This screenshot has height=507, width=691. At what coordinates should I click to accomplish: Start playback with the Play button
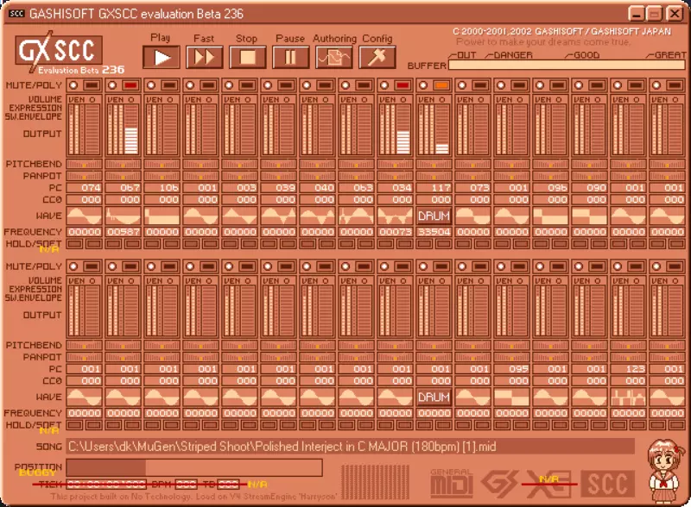click(162, 57)
